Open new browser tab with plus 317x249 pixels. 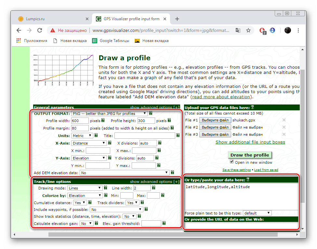pyautogui.click(x=177, y=19)
